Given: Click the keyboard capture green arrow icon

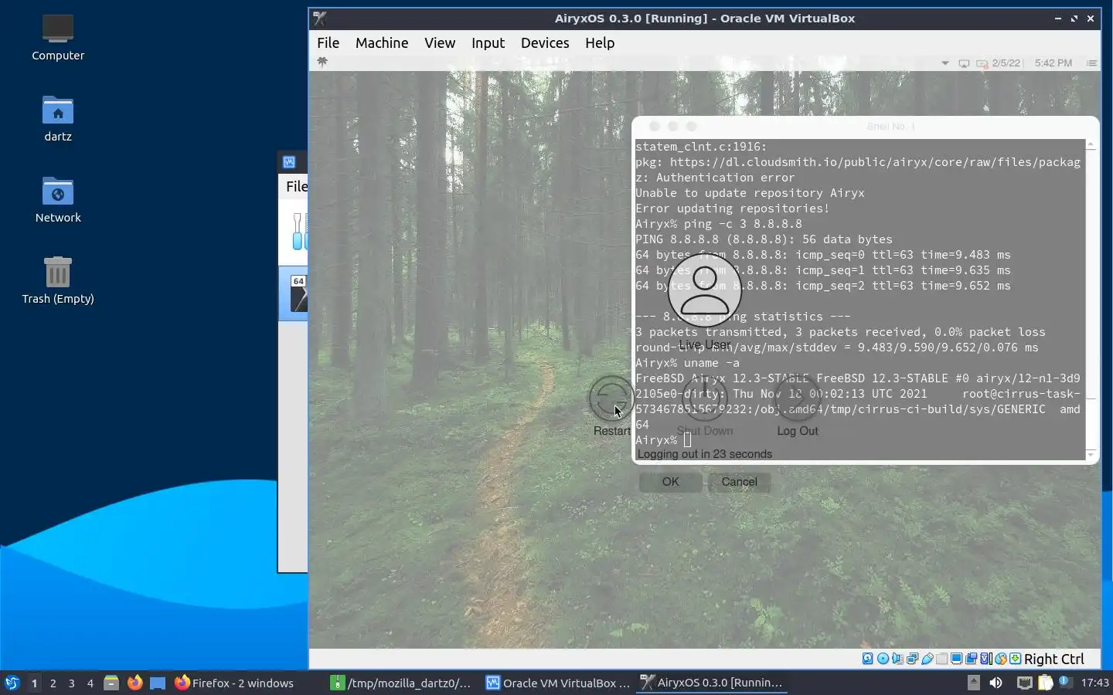Looking at the screenshot, I should (1015, 659).
